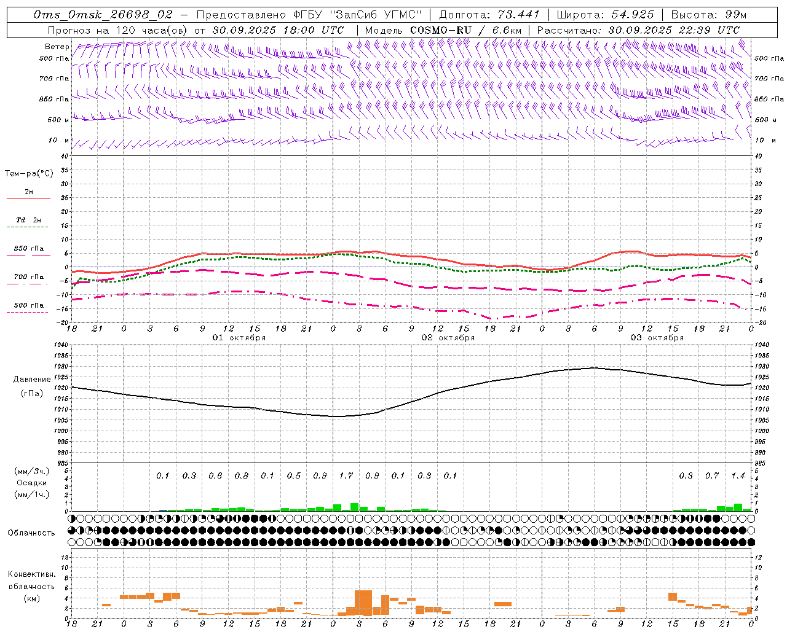Image resolution: width=787 pixels, height=629 pixels.
Task: Click the Тем-ра(°C) panel label
Action: click(29, 174)
